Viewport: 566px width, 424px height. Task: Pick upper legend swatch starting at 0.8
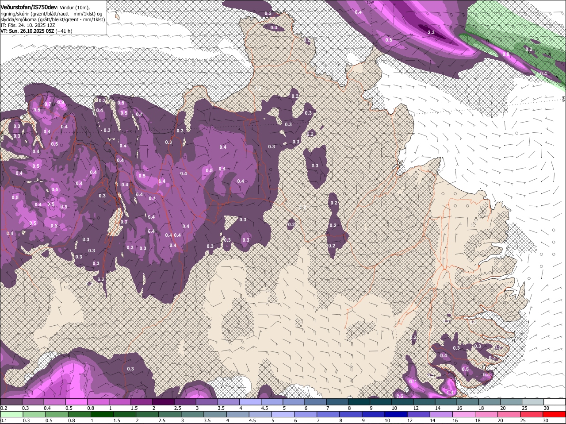click(x=98, y=401)
